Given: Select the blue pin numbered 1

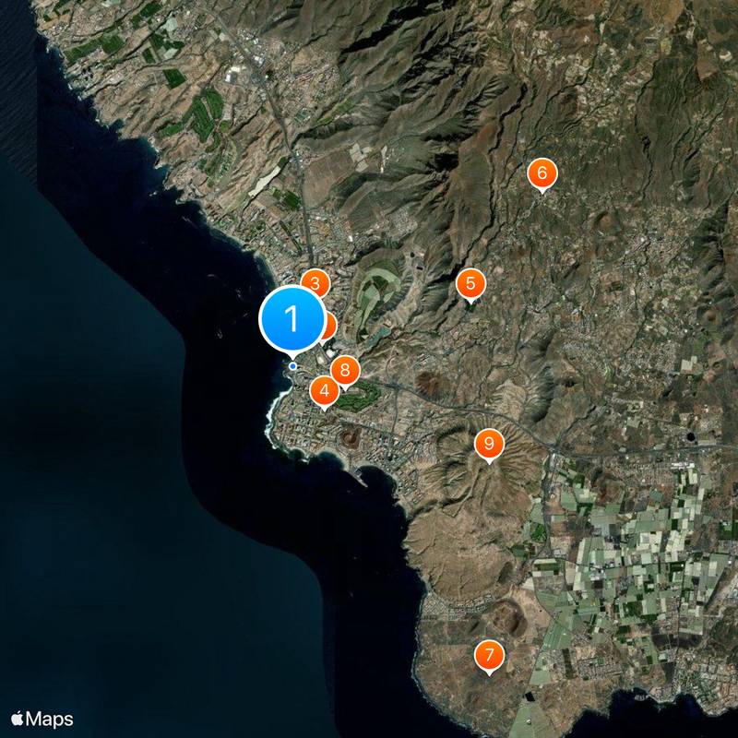Looking at the screenshot, I should [x=292, y=318].
